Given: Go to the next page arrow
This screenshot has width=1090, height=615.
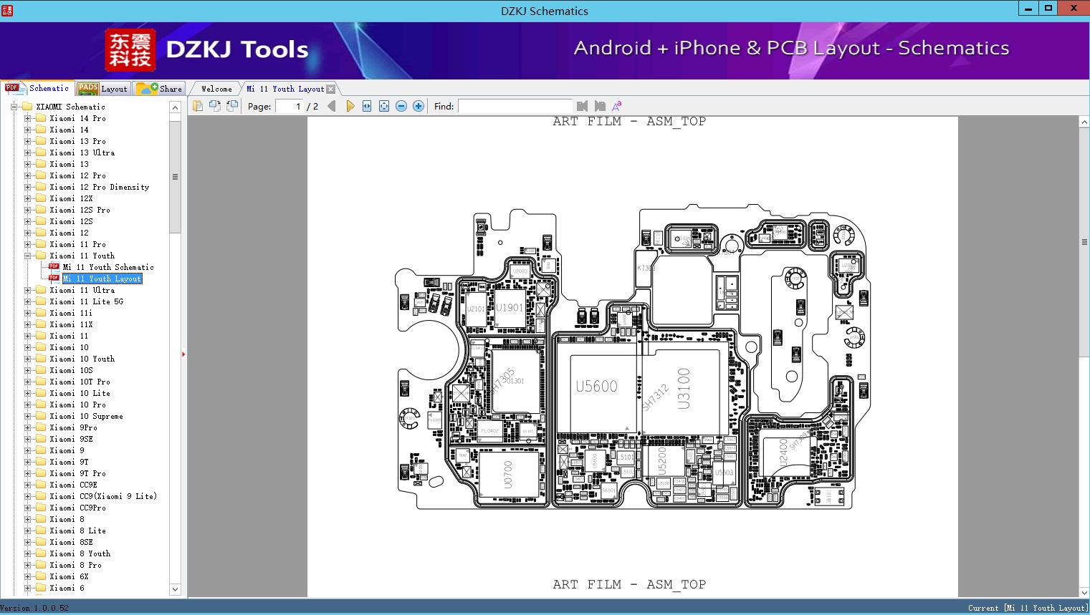Looking at the screenshot, I should click(350, 106).
